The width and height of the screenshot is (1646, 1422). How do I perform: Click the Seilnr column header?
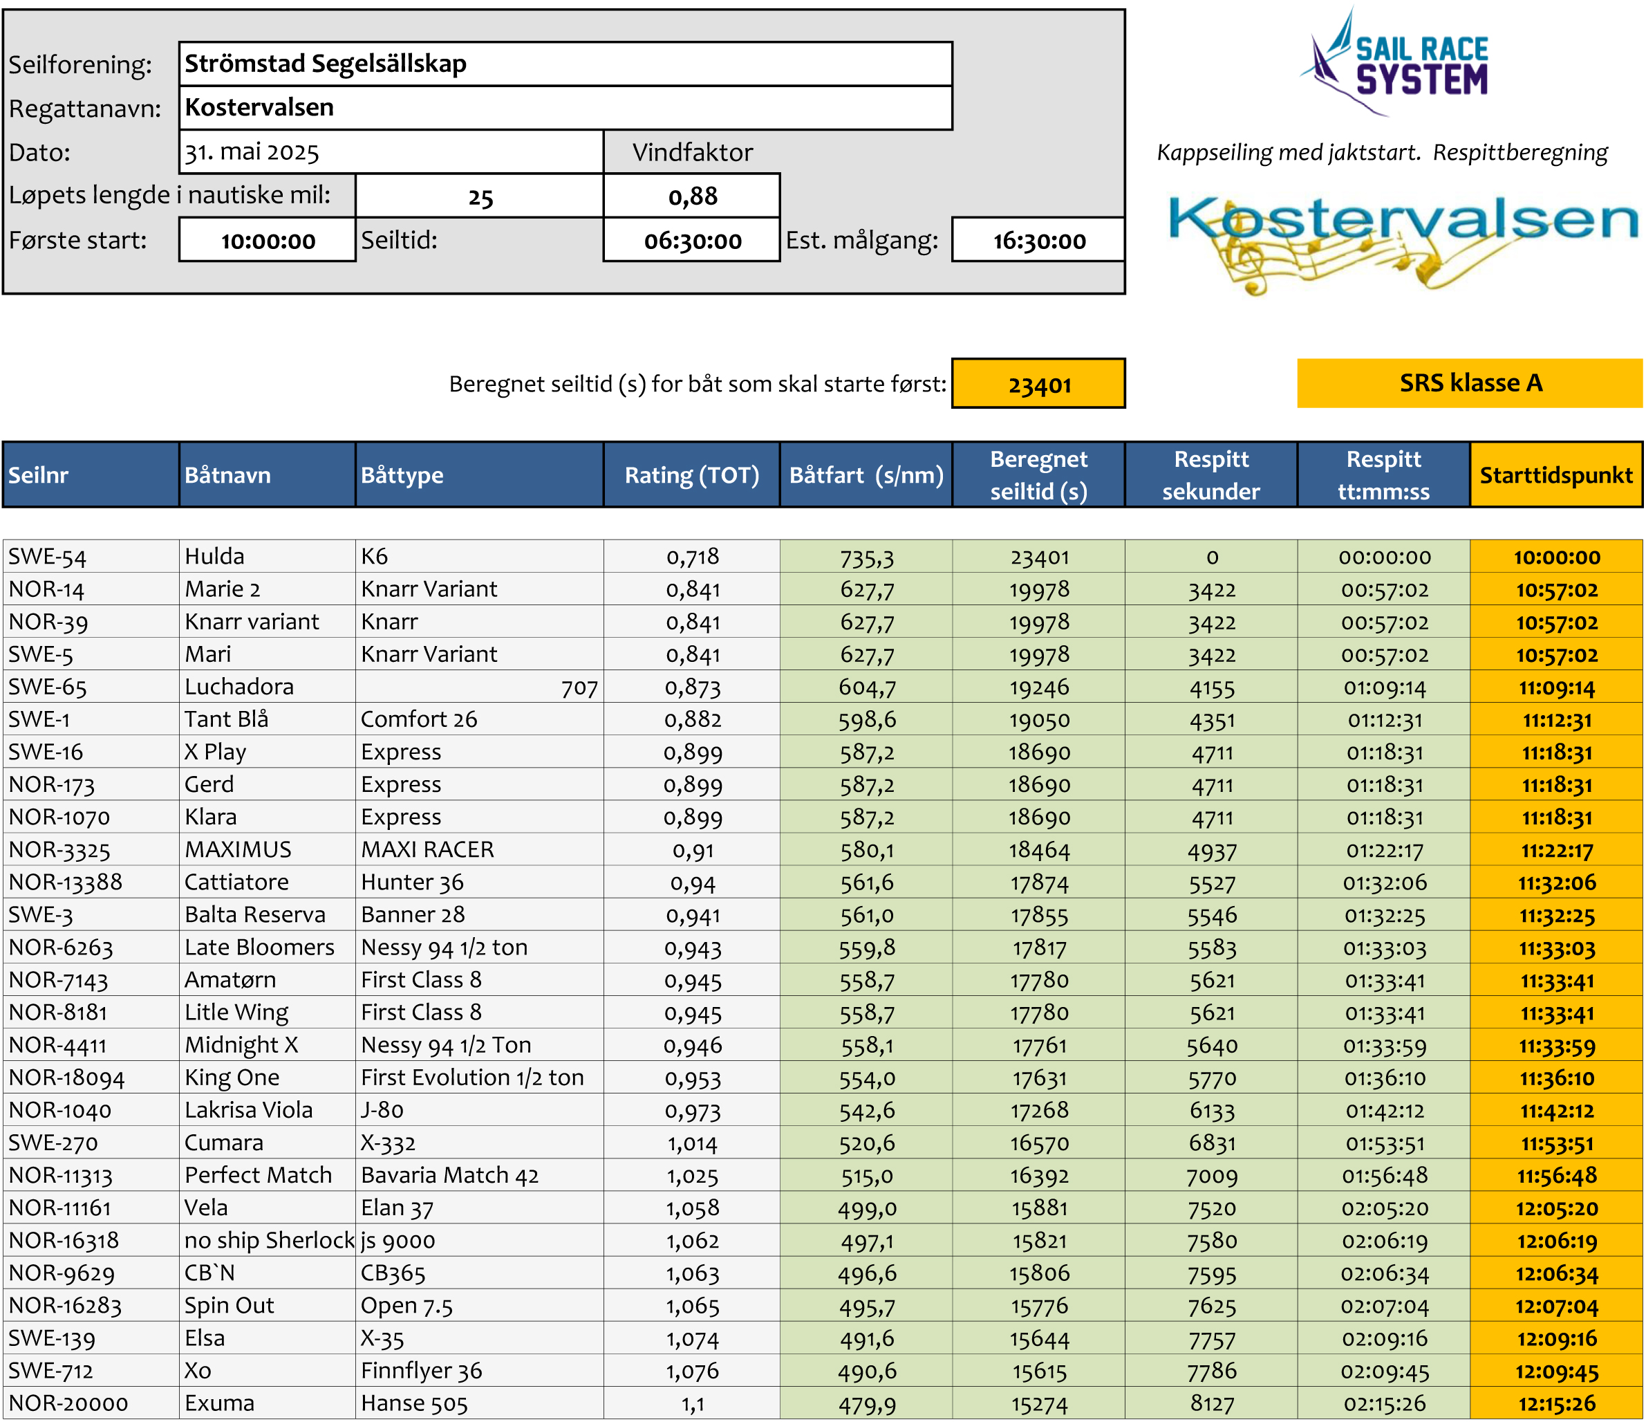click(x=91, y=474)
